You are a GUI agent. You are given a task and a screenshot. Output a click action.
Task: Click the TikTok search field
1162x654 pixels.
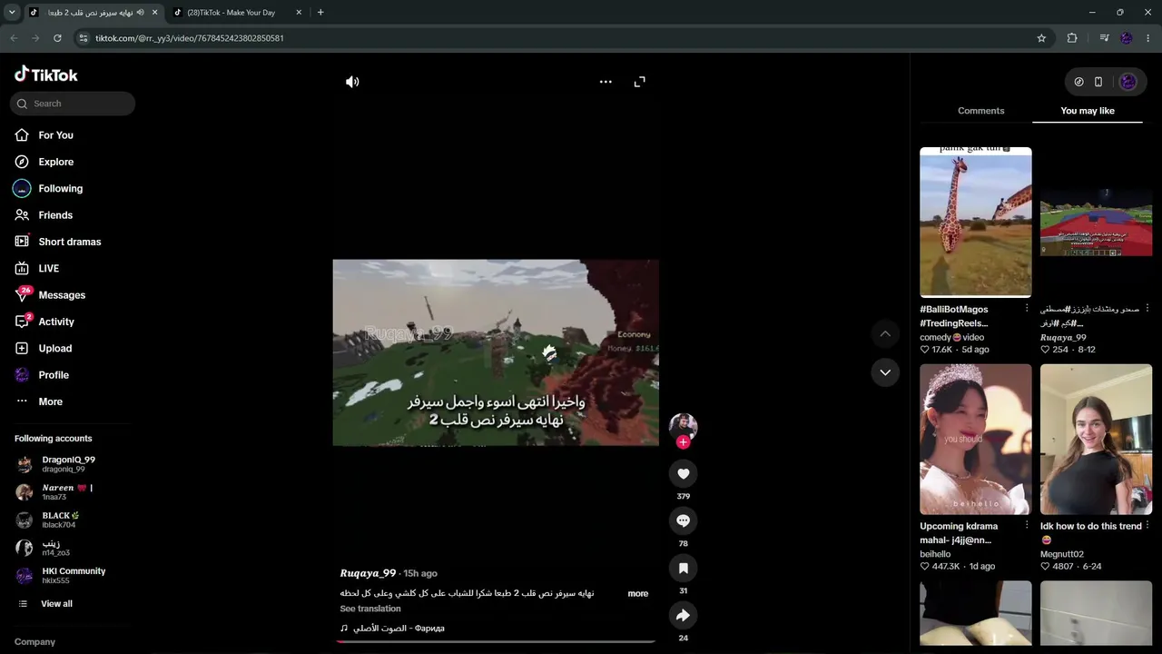point(73,104)
